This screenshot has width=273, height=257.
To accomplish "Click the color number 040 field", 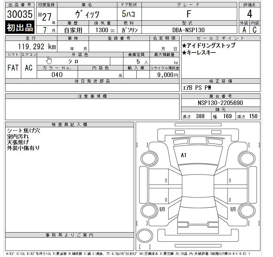I will click(x=57, y=75).
